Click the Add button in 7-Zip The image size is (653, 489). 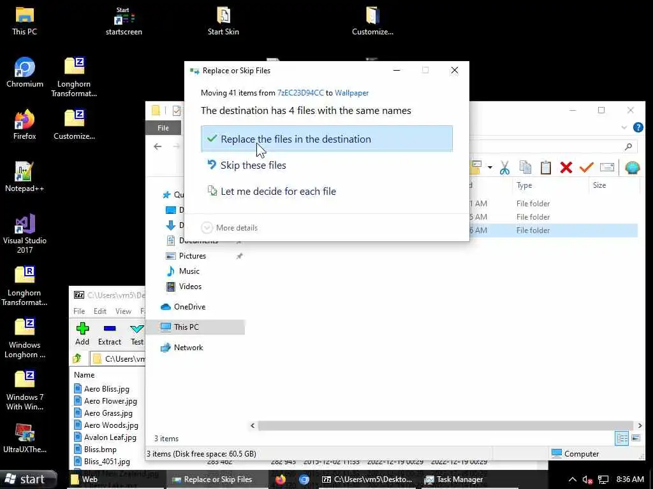point(82,334)
